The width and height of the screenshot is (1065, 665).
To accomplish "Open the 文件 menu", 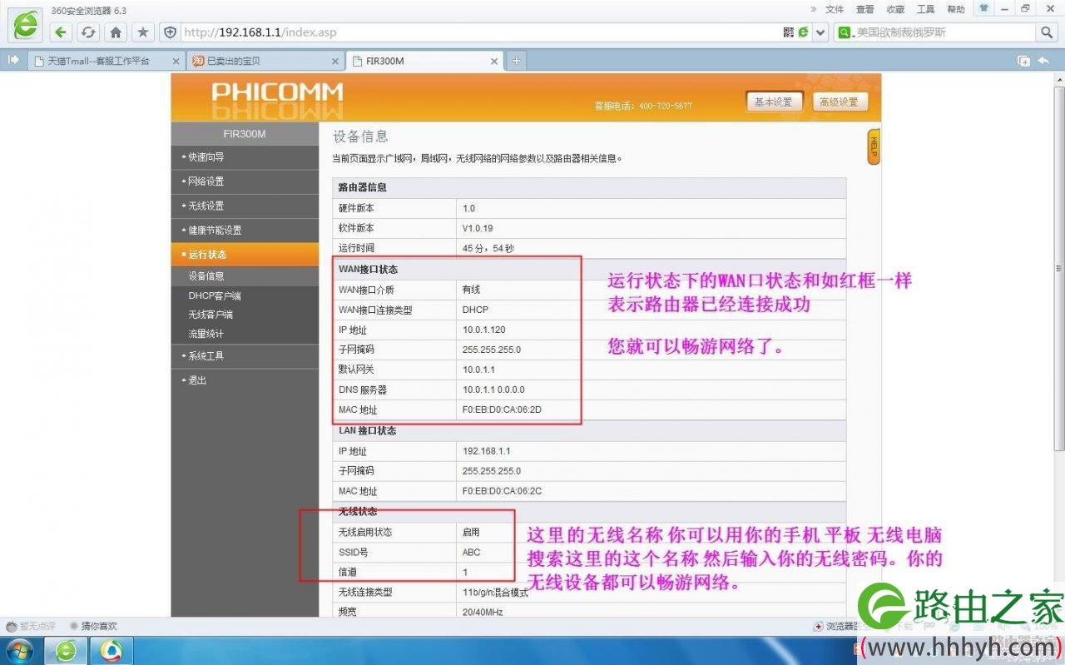I will 835,9.
